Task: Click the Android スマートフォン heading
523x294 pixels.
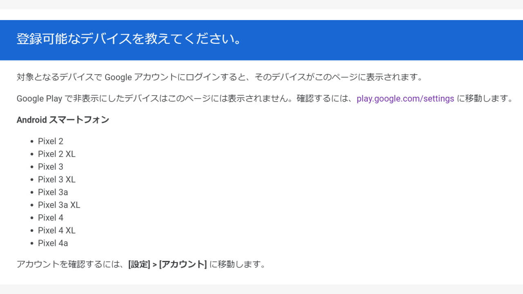Action: pyautogui.click(x=63, y=120)
